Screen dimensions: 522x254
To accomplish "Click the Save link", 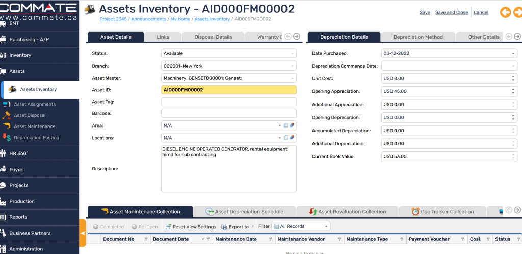I will pos(425,12).
